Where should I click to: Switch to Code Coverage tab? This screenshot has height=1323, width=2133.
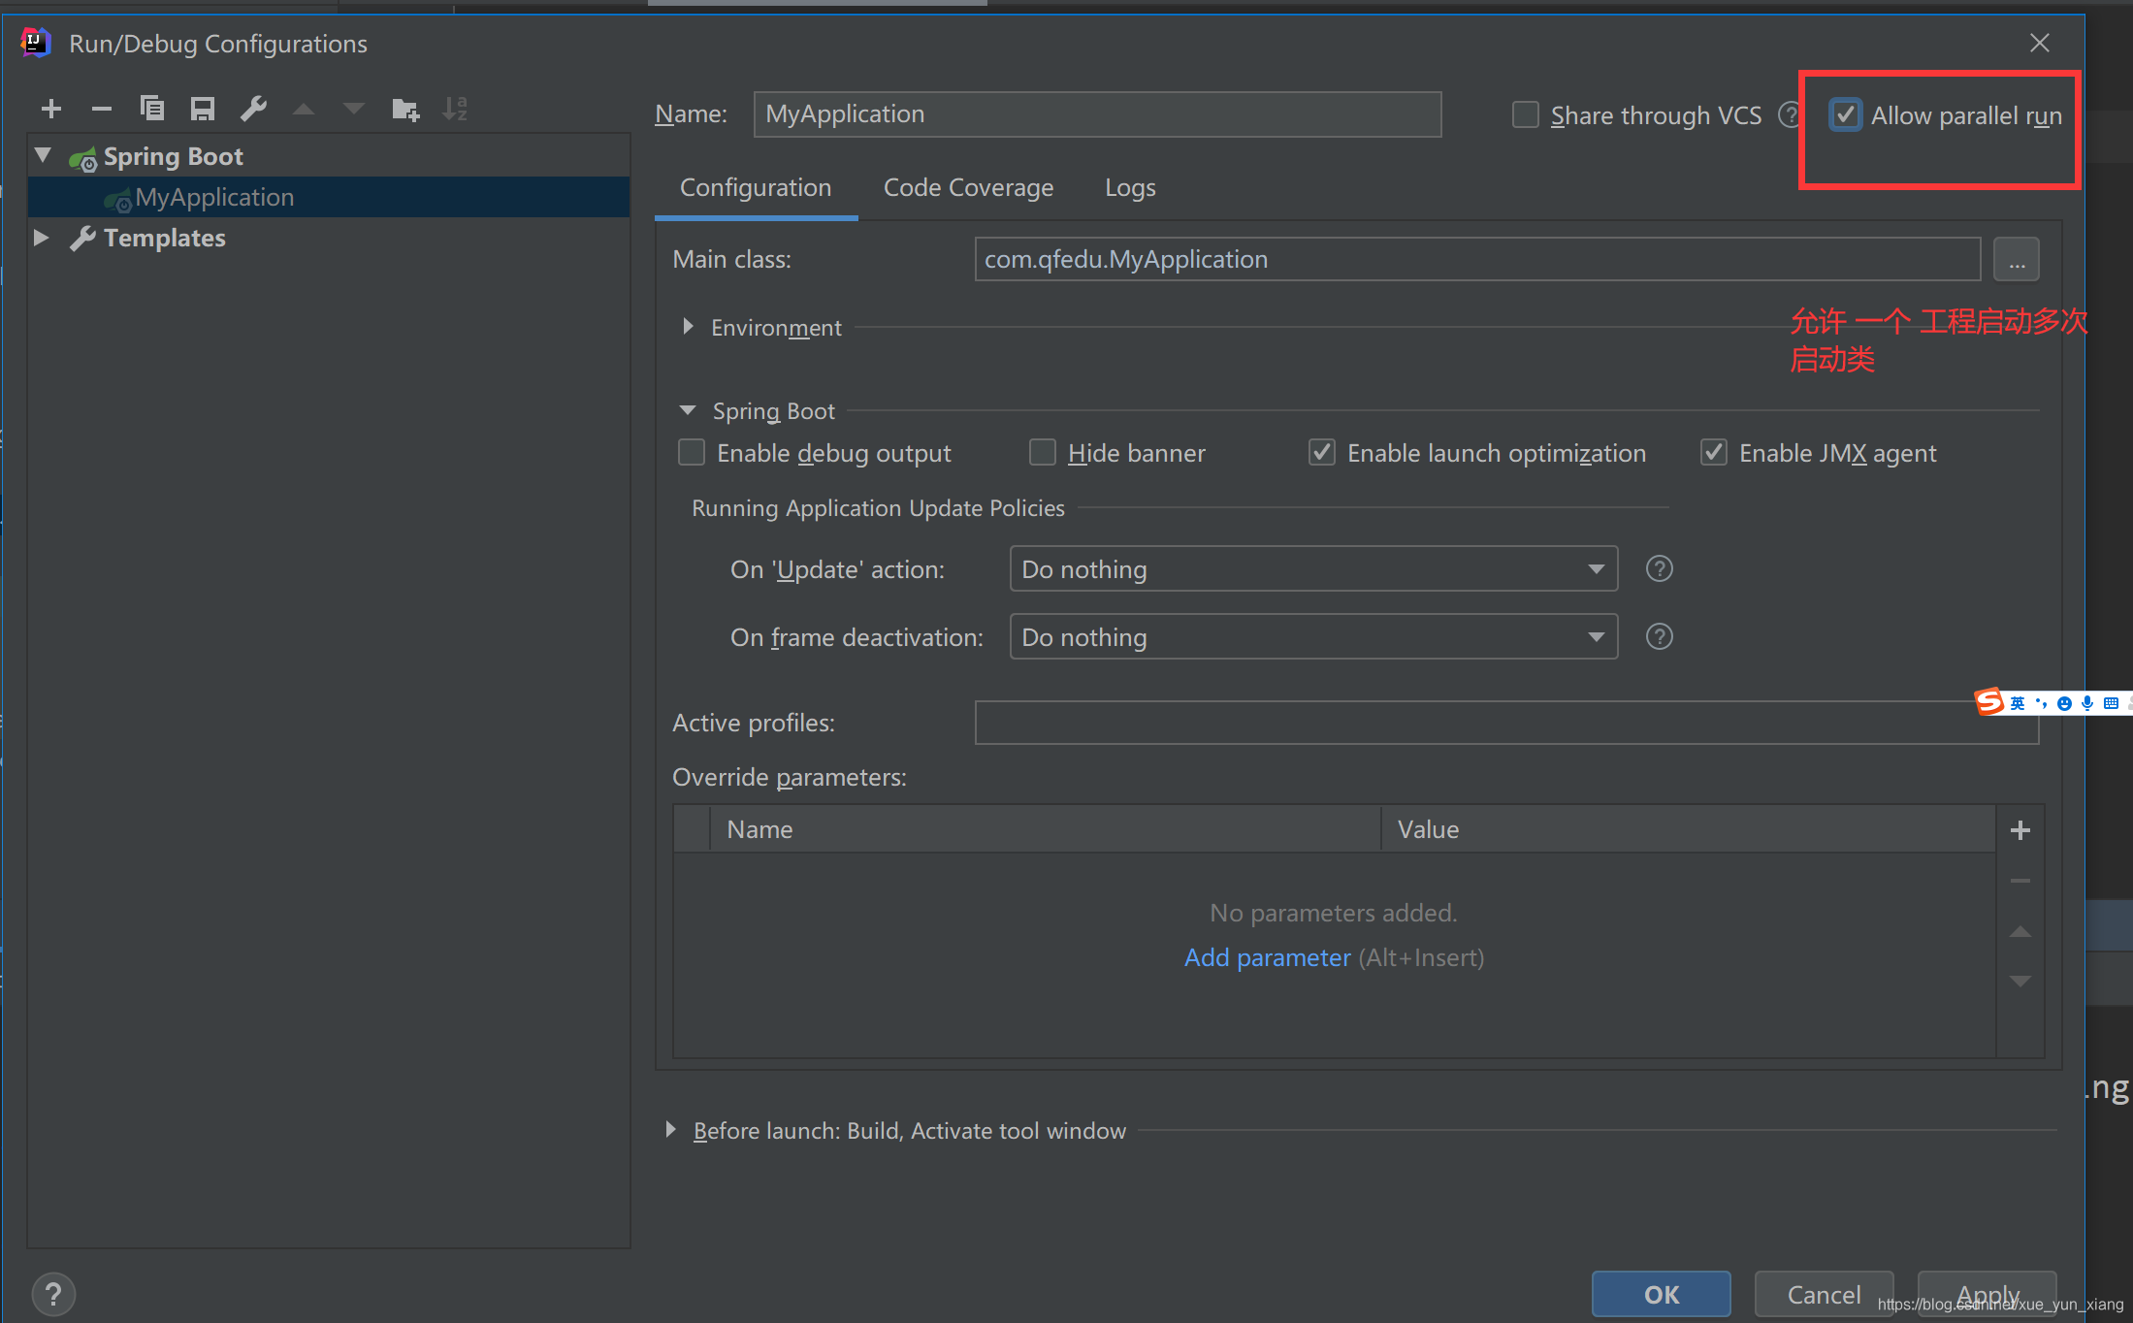[967, 186]
